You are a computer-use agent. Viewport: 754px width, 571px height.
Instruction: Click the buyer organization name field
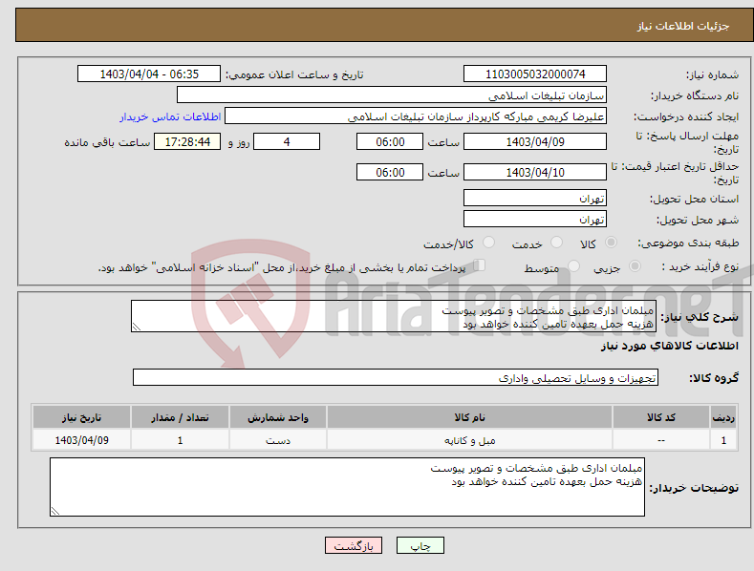(x=392, y=95)
